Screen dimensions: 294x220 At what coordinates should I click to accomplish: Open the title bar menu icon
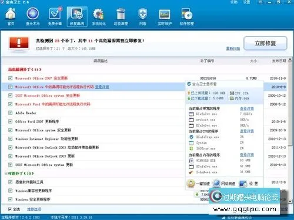point(260,2)
